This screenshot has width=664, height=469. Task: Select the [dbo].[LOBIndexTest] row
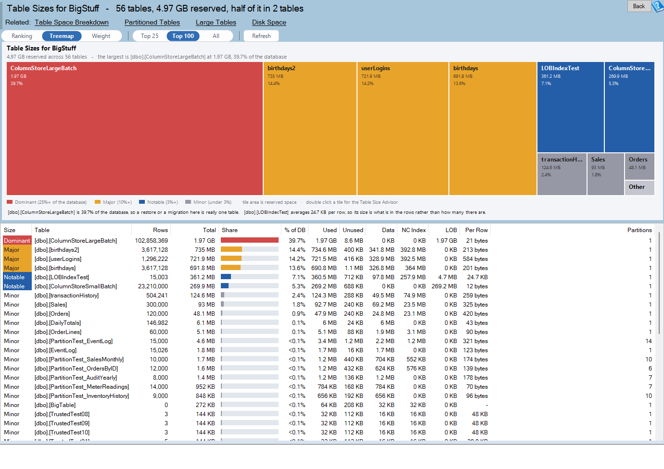tap(328, 277)
